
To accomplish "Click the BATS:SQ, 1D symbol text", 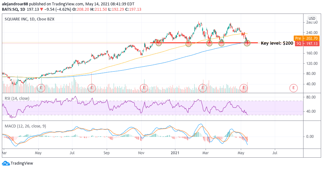I will tap(14, 9).
